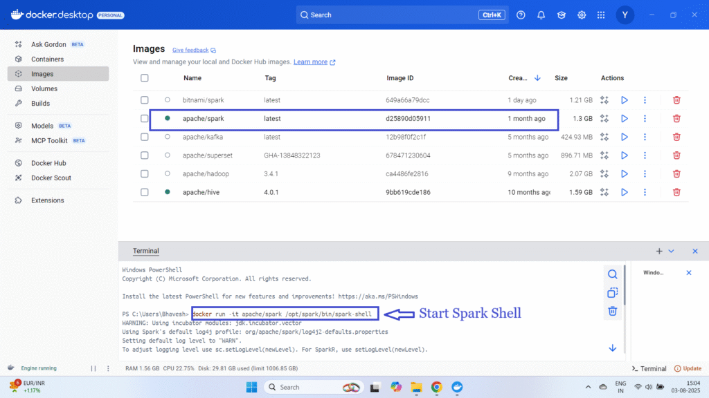Select all images with the header checkbox
This screenshot has width=709, height=398.
[x=144, y=78]
